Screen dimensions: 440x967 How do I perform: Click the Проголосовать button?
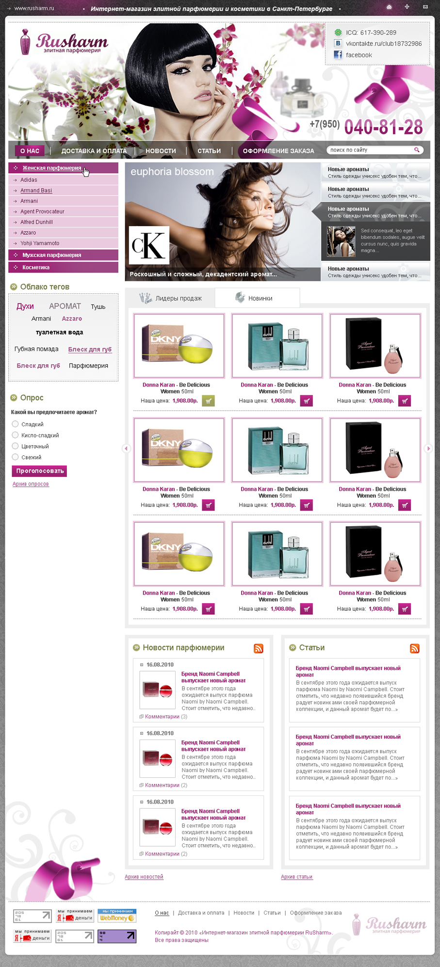coord(39,471)
